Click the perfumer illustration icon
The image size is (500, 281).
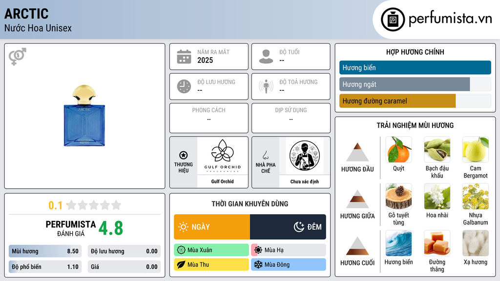tap(305, 156)
